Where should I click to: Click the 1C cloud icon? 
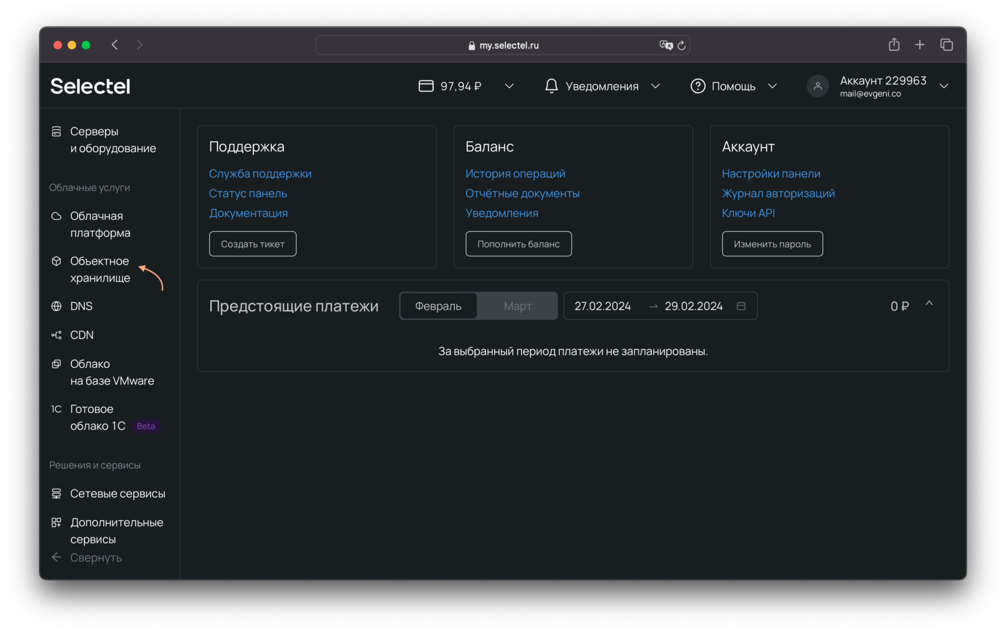(x=56, y=409)
